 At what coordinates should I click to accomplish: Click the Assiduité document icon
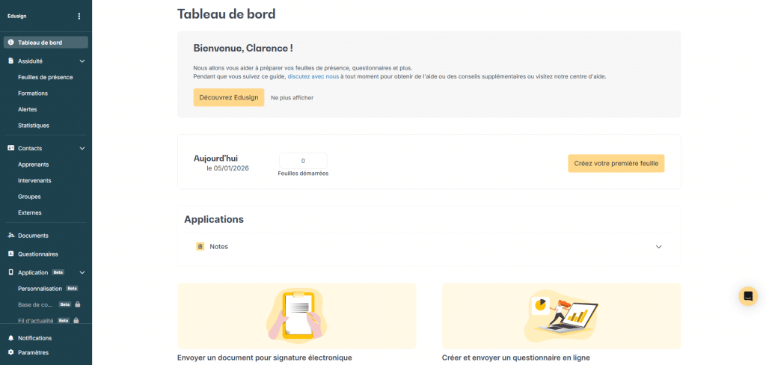pyautogui.click(x=10, y=61)
